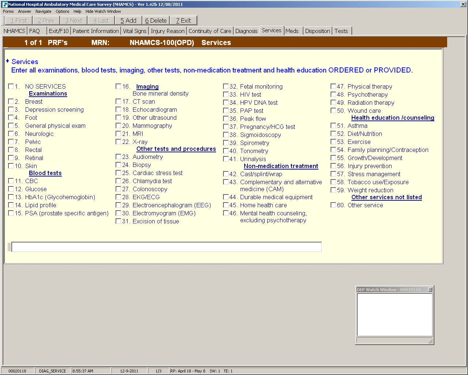The height and width of the screenshot is (375, 468).
Task: Click the Health education /counseling heading
Action: click(x=393, y=118)
